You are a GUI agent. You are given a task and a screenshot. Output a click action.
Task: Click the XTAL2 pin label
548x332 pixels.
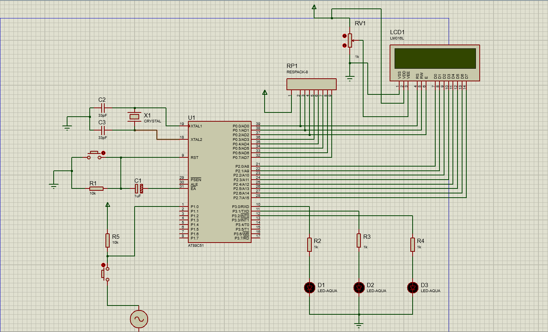[196, 140]
